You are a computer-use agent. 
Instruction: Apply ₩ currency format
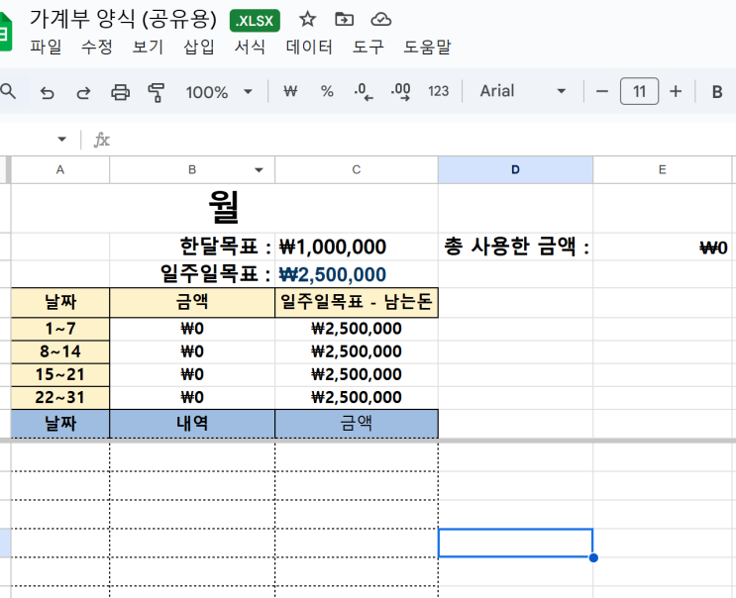point(290,91)
